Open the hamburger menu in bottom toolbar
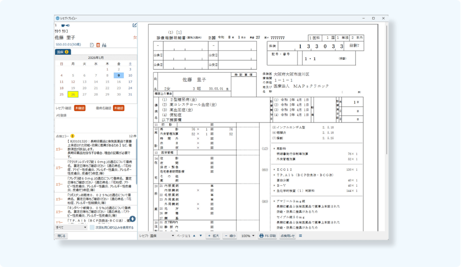This screenshot has height=267, width=461. pyautogui.click(x=300, y=236)
